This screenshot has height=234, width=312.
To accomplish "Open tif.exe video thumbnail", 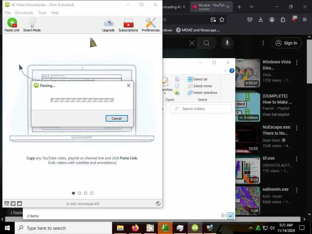I will click(x=248, y=170).
